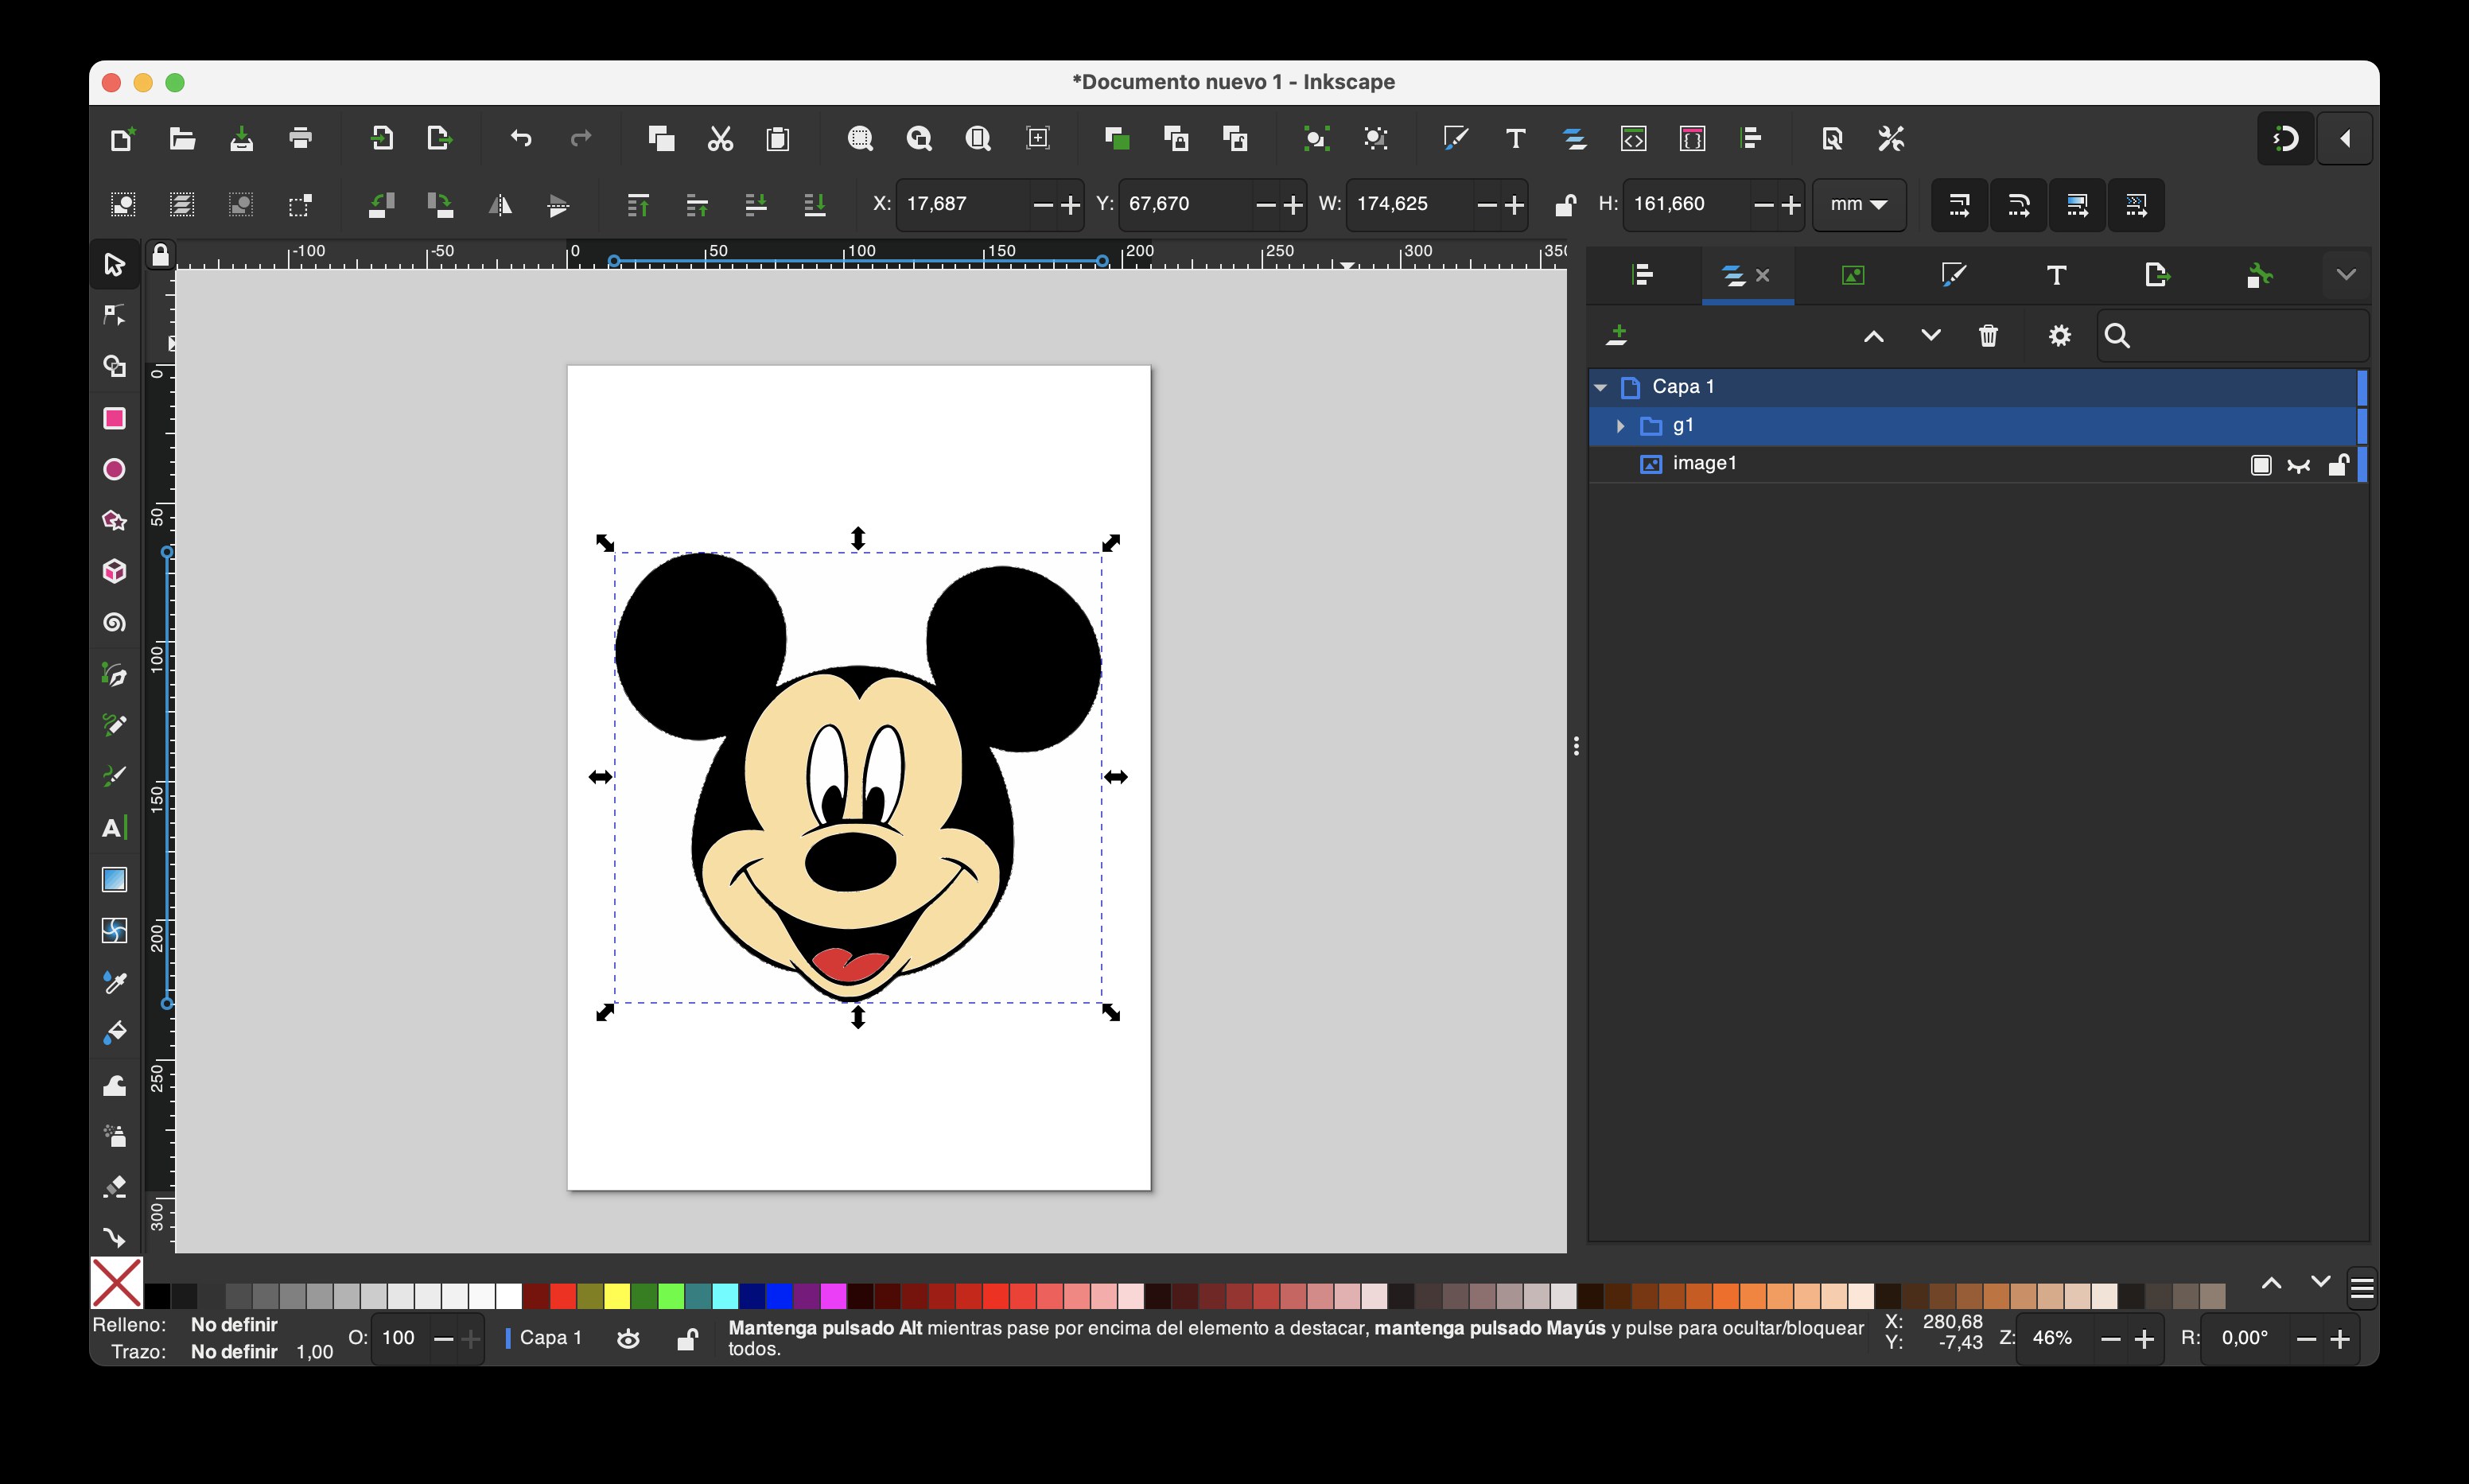Screen dimensions: 2469x1484
Task: Select the Ellipse tool
Action: (114, 469)
